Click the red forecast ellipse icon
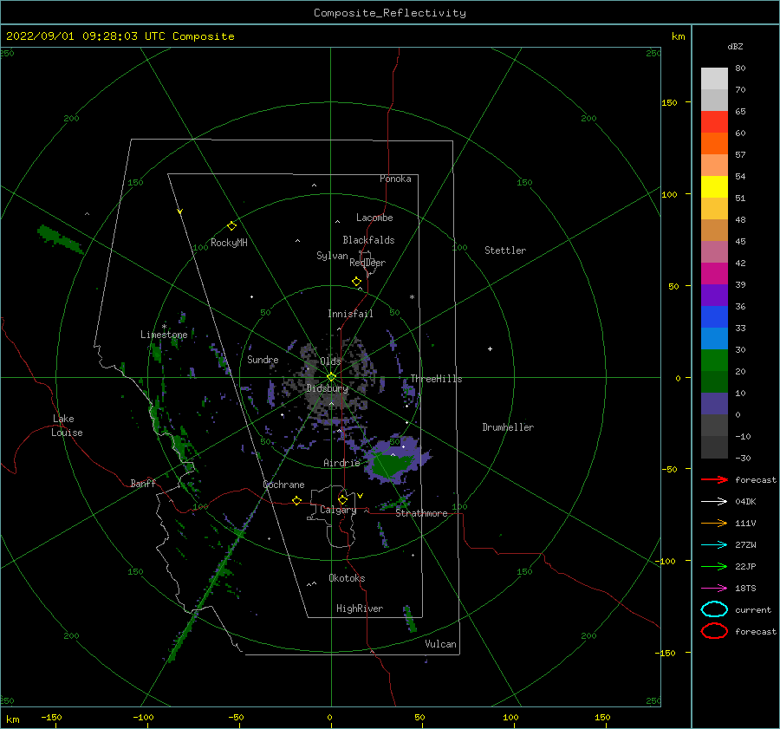780x729 pixels. click(714, 631)
